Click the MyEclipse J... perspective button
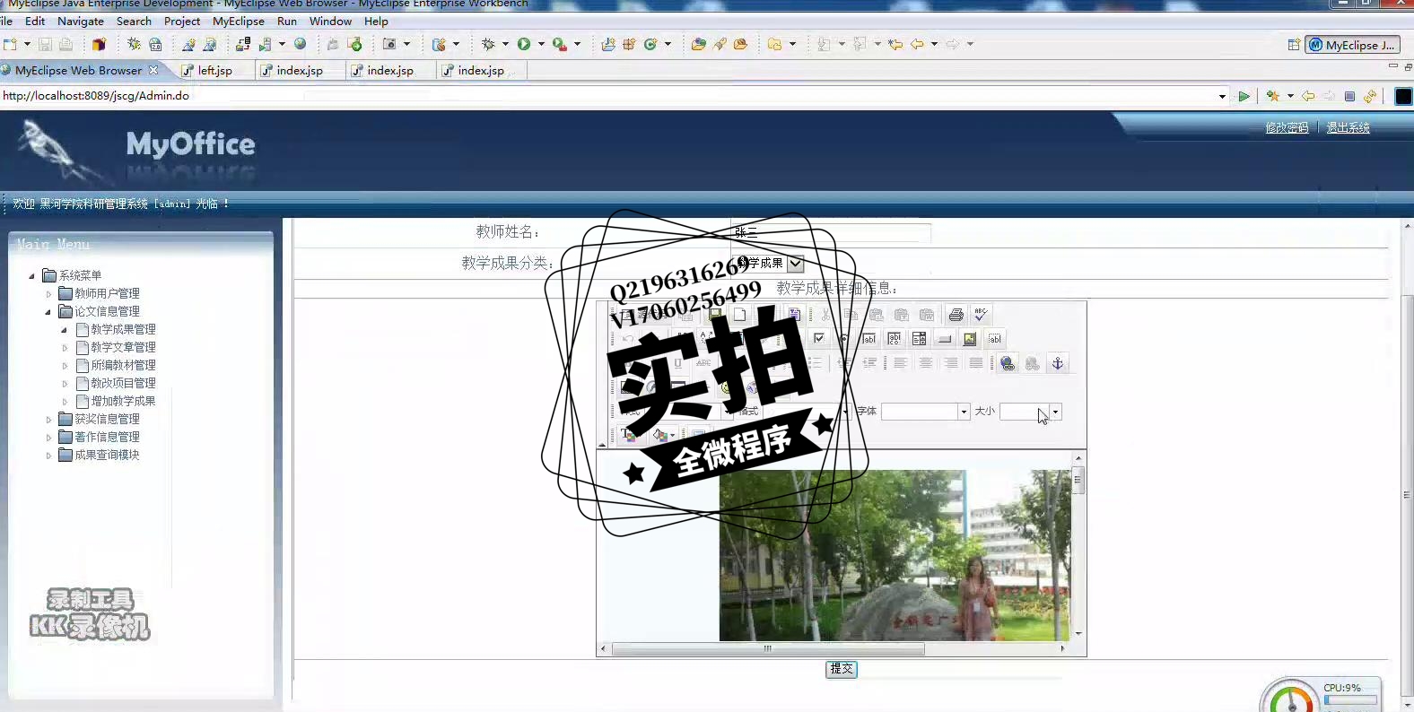 click(1351, 45)
